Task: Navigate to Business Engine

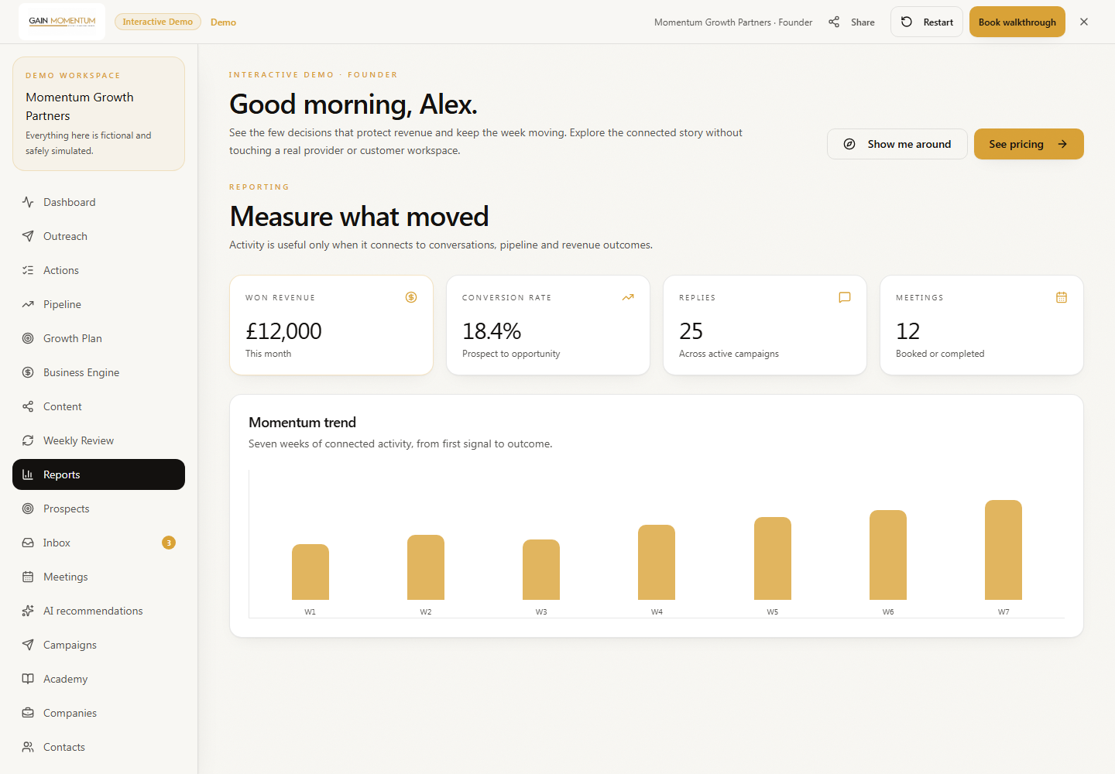Action: coord(98,372)
